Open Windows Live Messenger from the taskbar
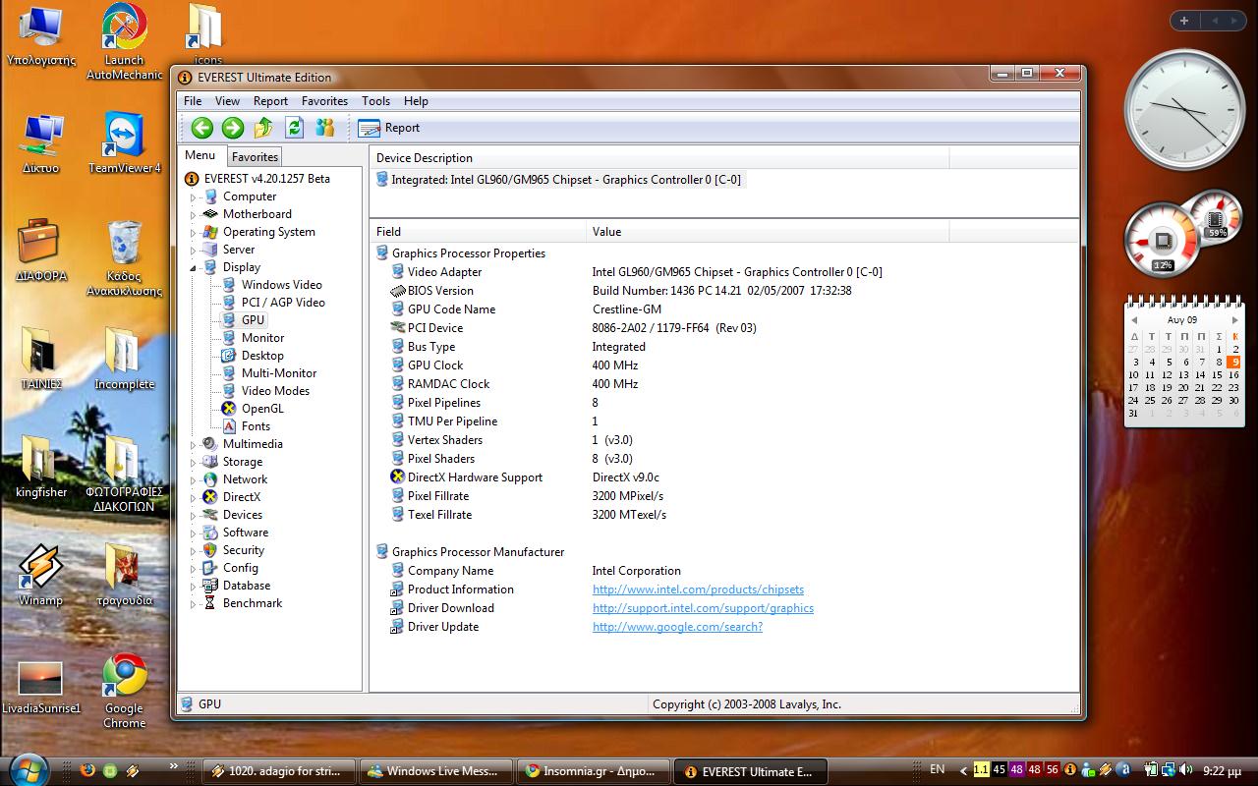This screenshot has height=786, width=1258. click(438, 771)
